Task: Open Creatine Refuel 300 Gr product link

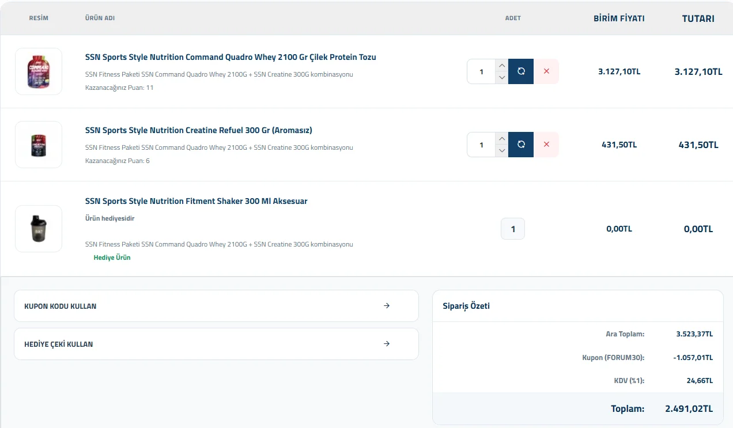Action: tap(199, 130)
